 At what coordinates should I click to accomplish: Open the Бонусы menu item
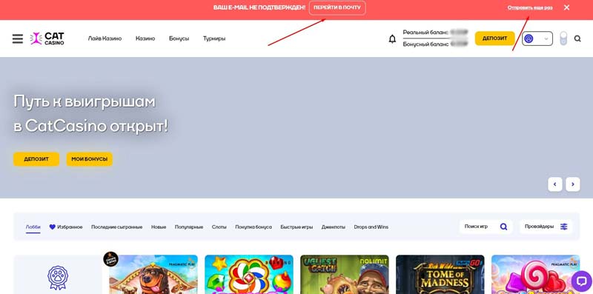[179, 39]
